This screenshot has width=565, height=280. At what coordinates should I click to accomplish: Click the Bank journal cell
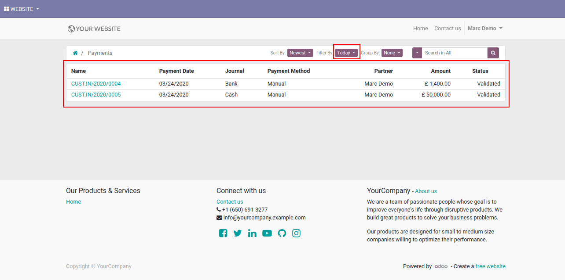point(231,84)
